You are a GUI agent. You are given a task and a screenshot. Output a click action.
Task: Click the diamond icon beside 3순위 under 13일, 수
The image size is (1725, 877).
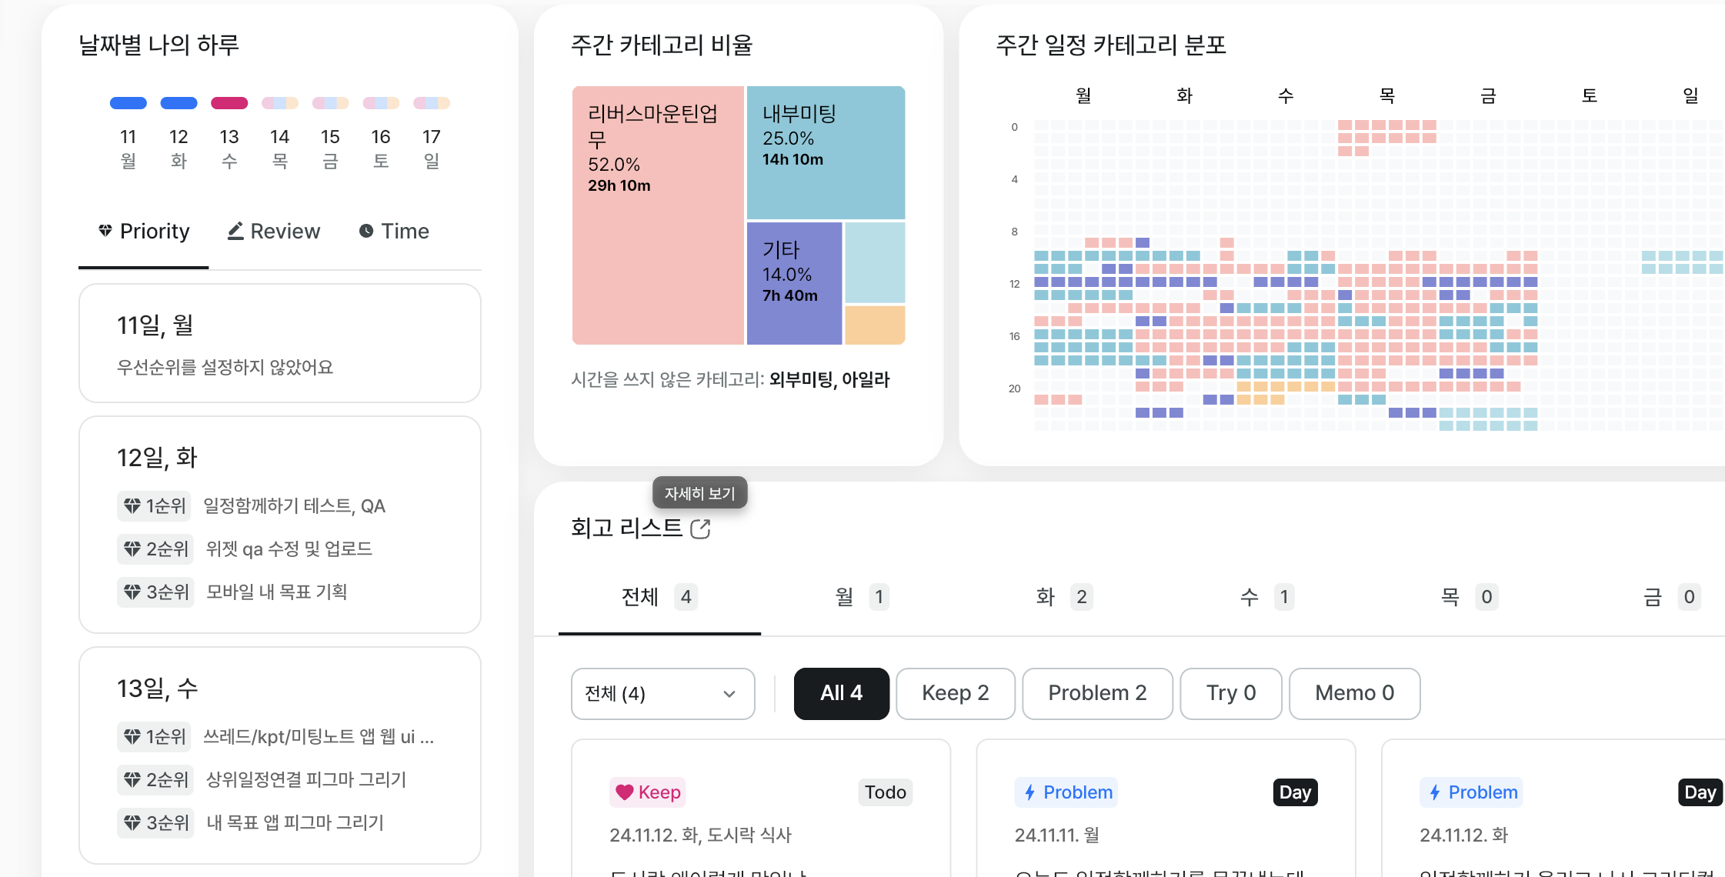[132, 822]
